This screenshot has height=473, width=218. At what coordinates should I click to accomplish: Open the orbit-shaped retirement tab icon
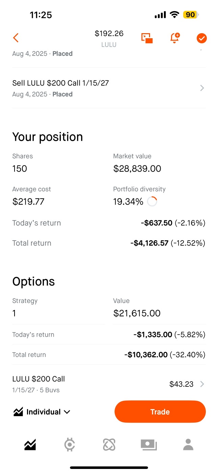point(109,445)
